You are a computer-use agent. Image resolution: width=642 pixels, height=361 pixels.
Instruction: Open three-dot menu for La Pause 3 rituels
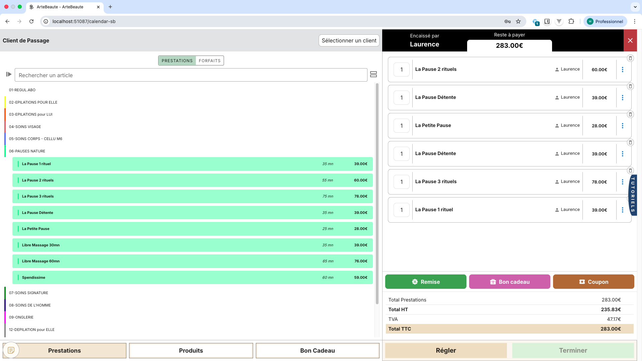click(622, 182)
